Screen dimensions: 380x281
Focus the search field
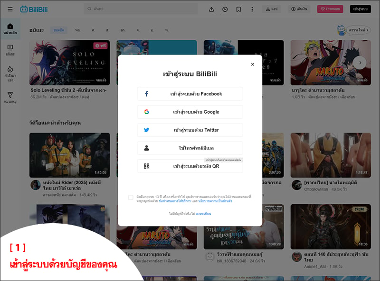(141, 9)
